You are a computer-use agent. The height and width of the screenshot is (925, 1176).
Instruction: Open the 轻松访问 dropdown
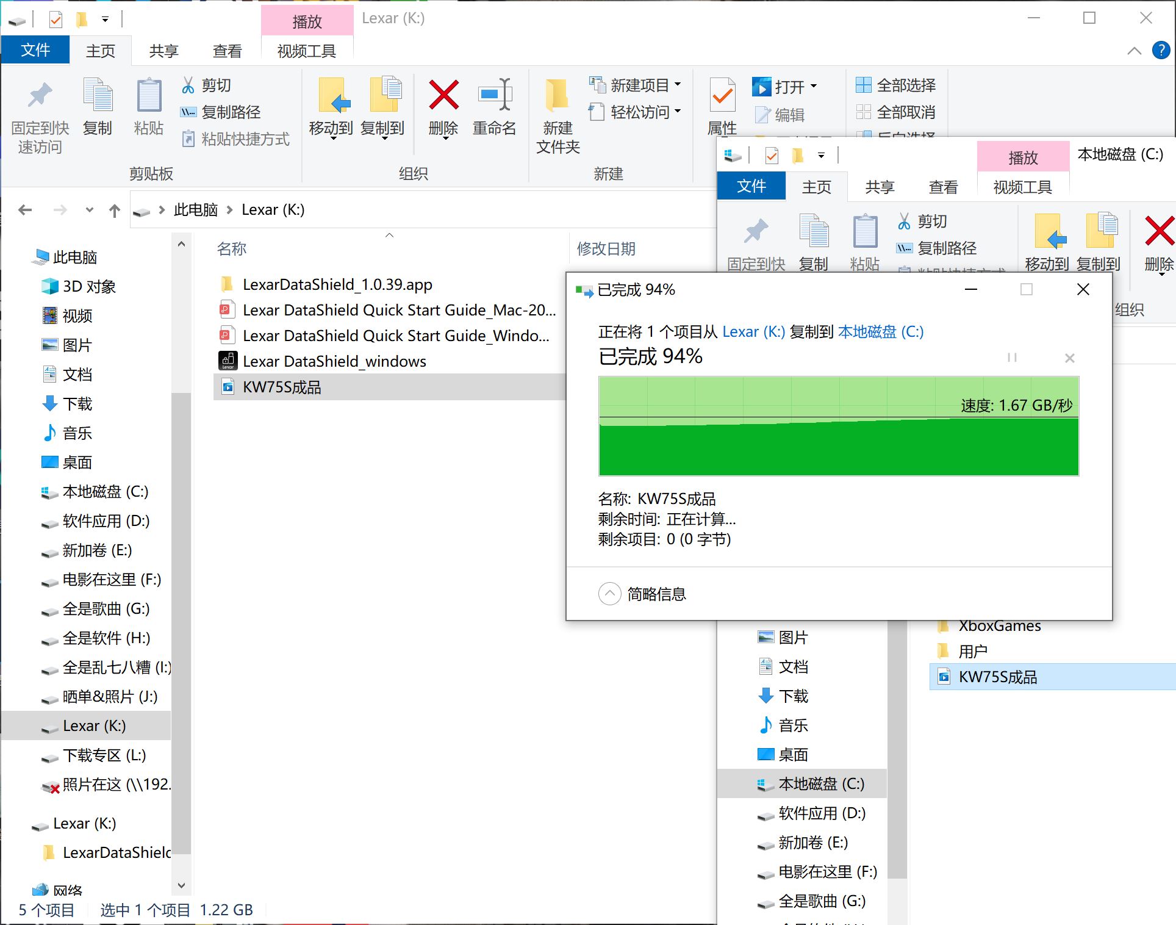[635, 112]
